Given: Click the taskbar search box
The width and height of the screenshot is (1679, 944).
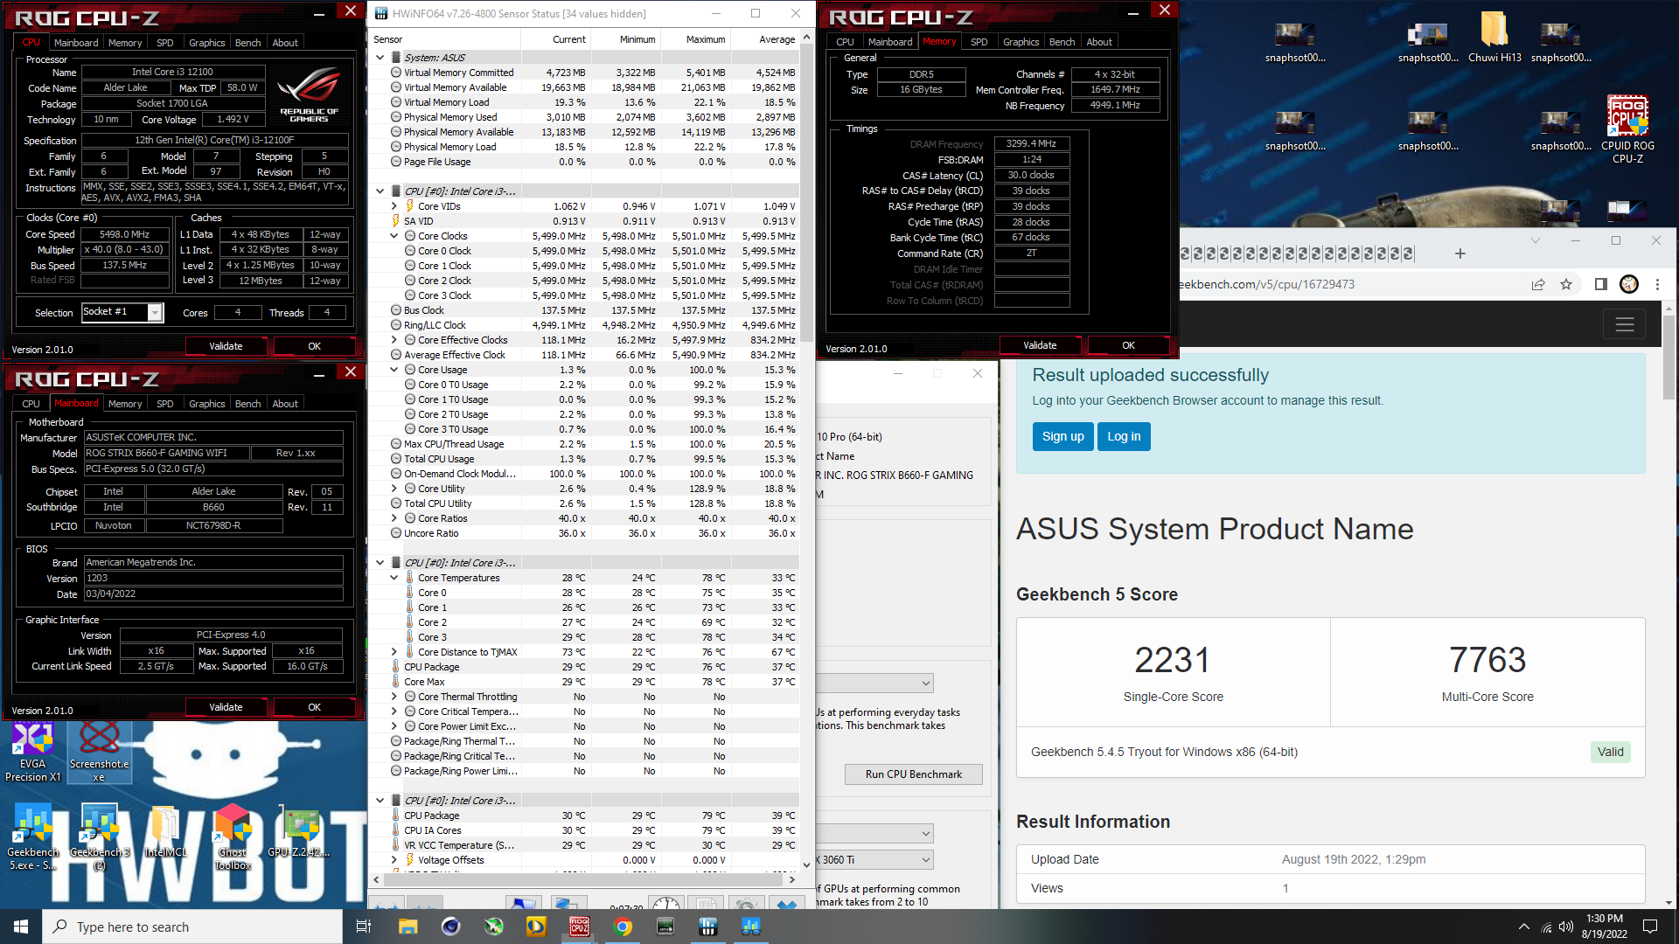Looking at the screenshot, I should tap(192, 927).
